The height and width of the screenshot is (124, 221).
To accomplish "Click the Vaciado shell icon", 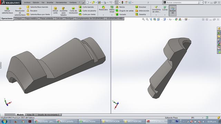I will pos(121,14).
